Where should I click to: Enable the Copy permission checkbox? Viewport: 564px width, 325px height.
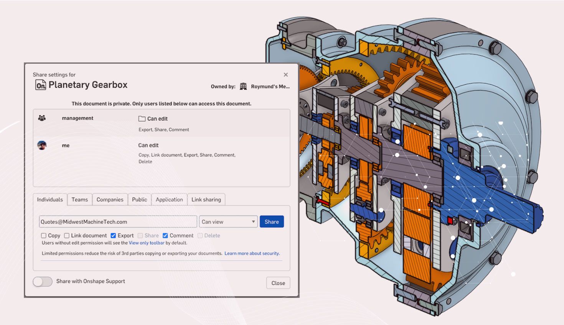click(44, 236)
